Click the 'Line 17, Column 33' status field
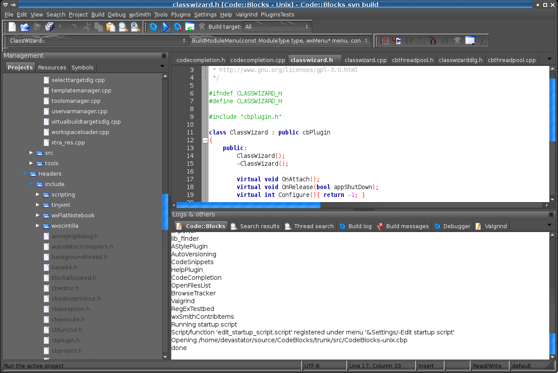This screenshot has height=373, width=558. click(x=382, y=366)
